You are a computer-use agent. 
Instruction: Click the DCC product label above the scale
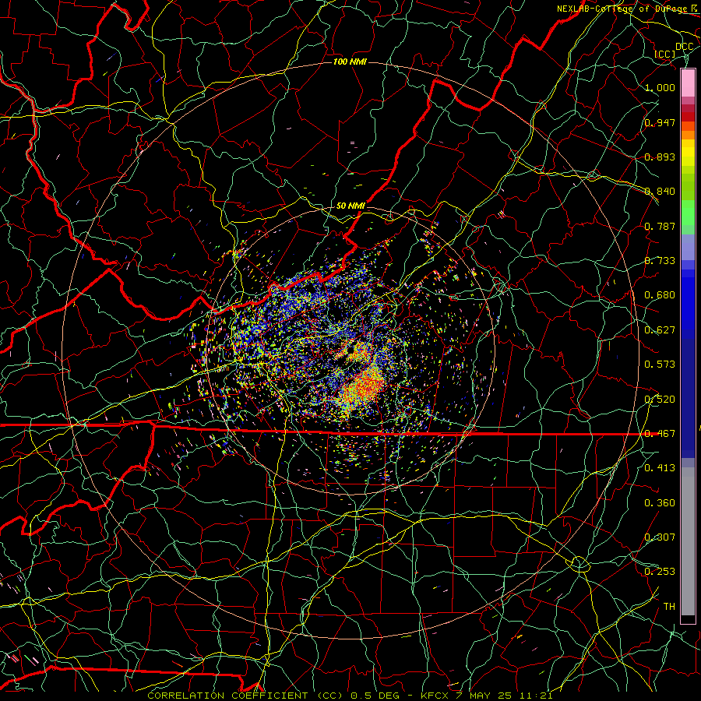[x=684, y=47]
